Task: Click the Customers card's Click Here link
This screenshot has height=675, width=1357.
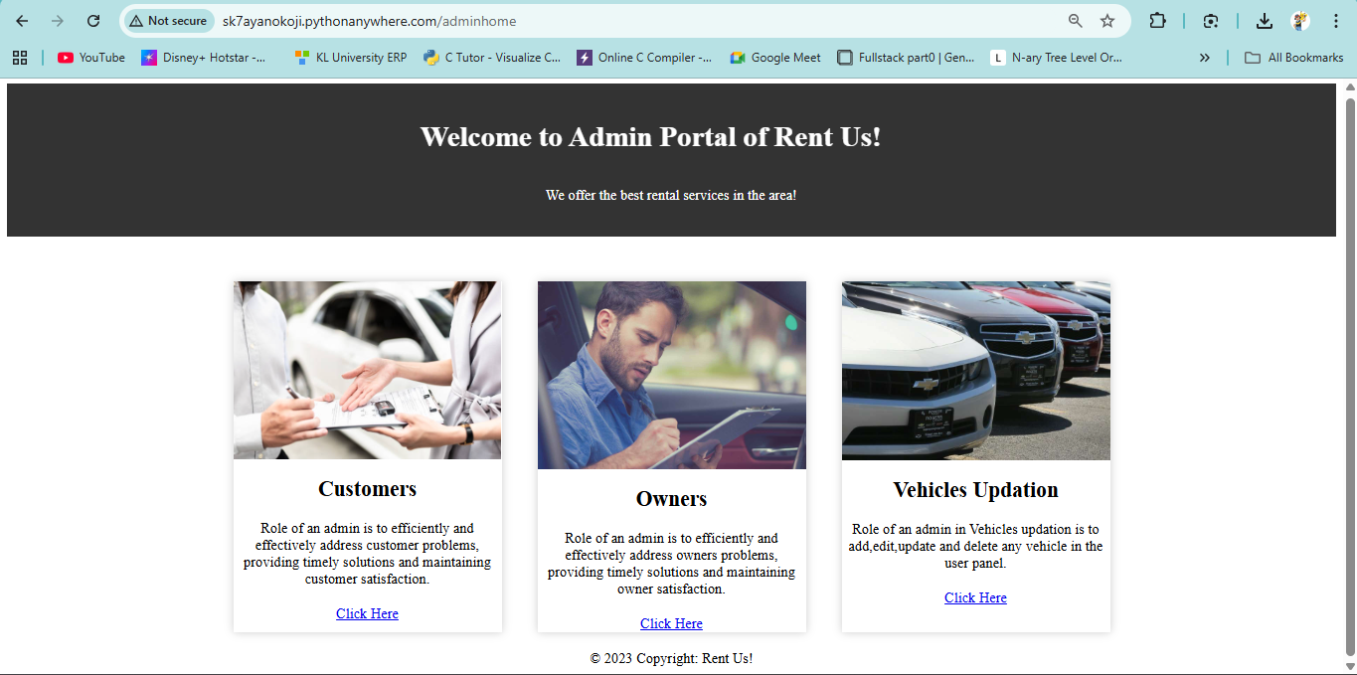Action: (367, 613)
